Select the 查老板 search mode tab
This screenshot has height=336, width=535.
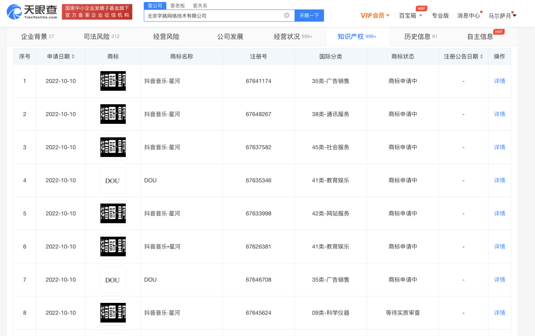177,5
